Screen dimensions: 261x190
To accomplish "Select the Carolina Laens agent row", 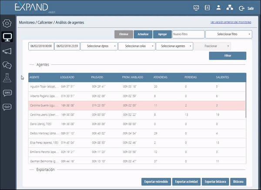I will point(137,115).
